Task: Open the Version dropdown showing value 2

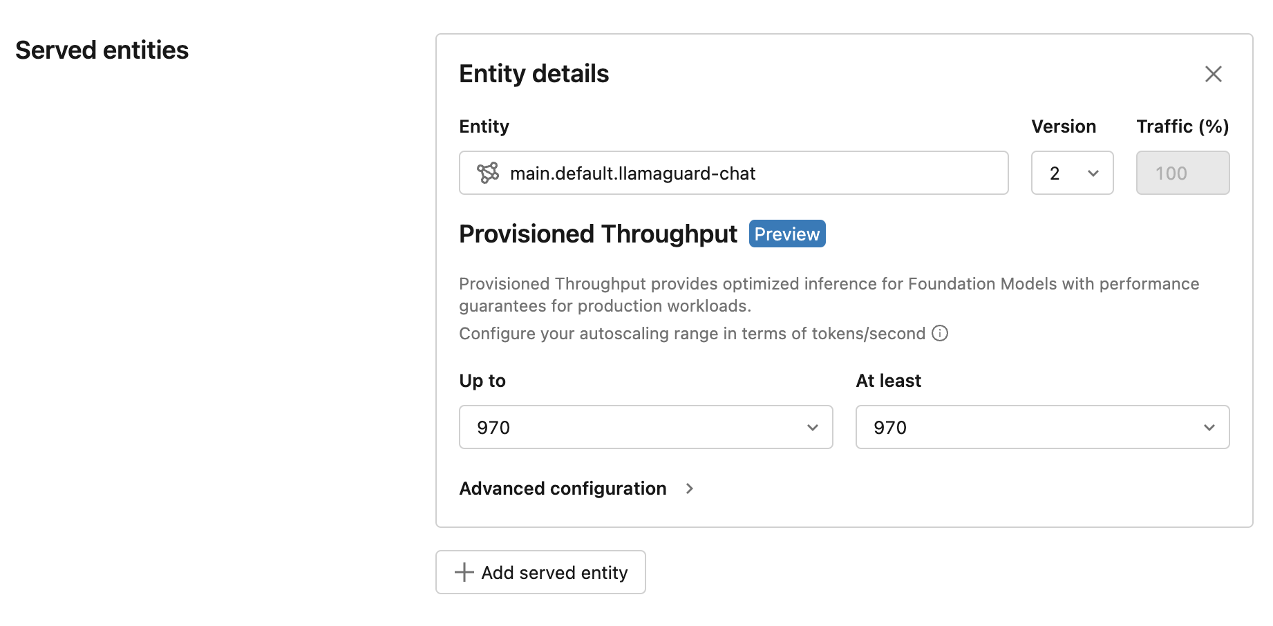Action: pos(1072,173)
